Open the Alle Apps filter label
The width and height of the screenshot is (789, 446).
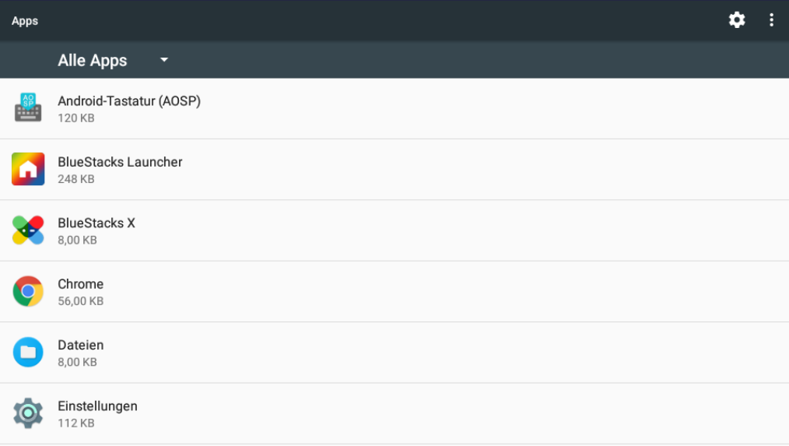tap(93, 61)
